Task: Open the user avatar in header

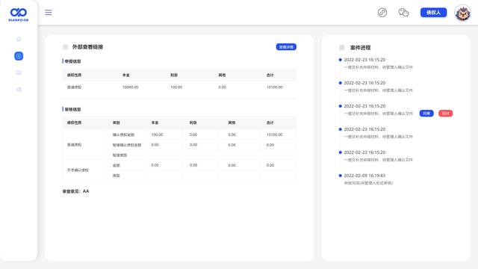Action: (462, 13)
